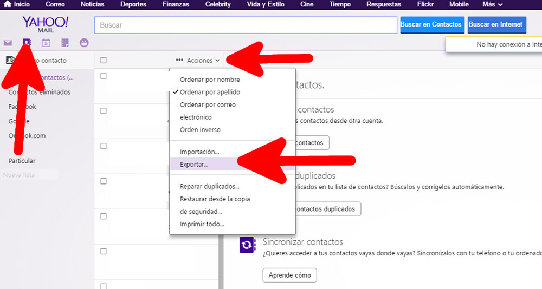Expand the Más menu

click(492, 4)
